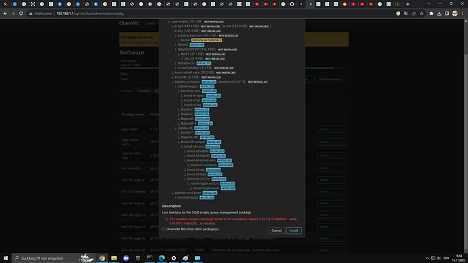Image resolution: width=468 pixels, height=263 pixels.
Task: Click the translate page icon in address bar
Action: tap(406, 14)
